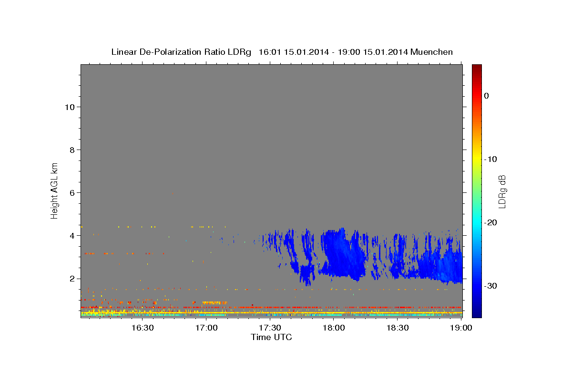Viewport: 572px width, 381px height.
Task: Click the 'Time UTC' axis label
Action: [x=271, y=337]
